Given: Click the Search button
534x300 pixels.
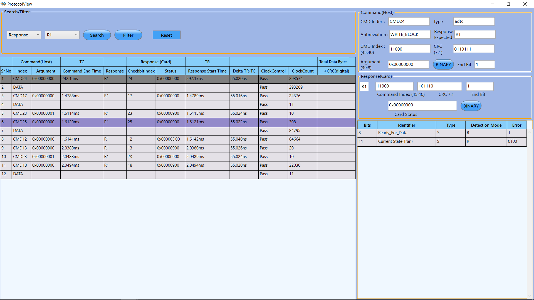Looking at the screenshot, I should pyautogui.click(x=97, y=35).
